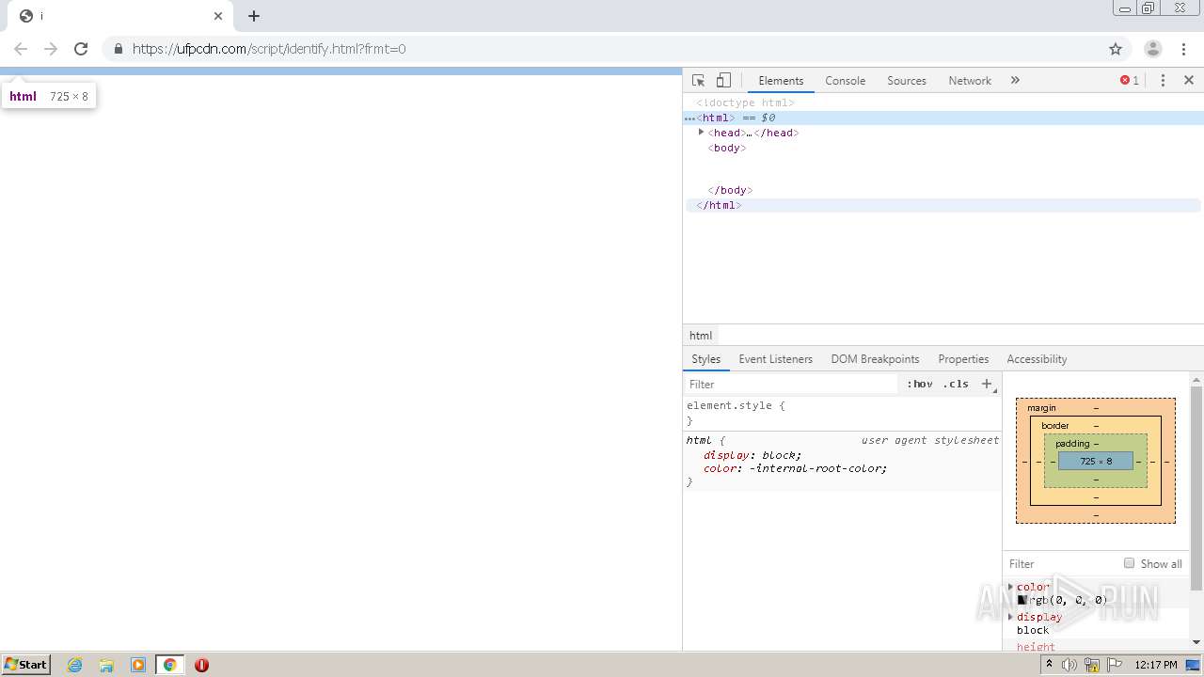The image size is (1204, 677).
Task: Show more DevTools tabs chevron
Action: [x=1015, y=81]
